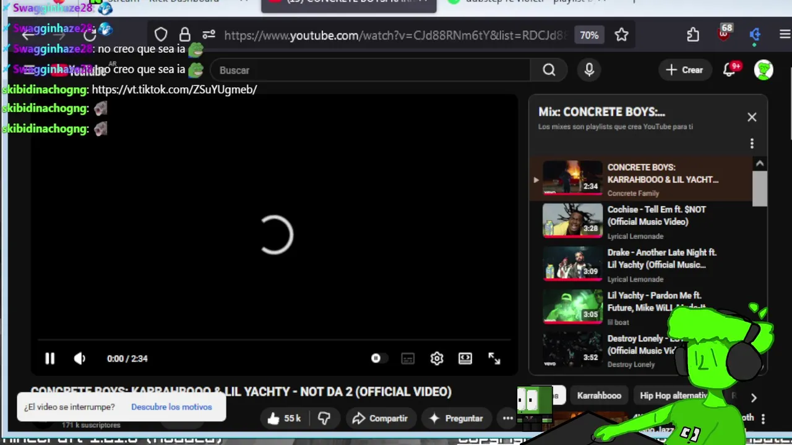
Task: Open the Crear menu
Action: pyautogui.click(x=684, y=70)
